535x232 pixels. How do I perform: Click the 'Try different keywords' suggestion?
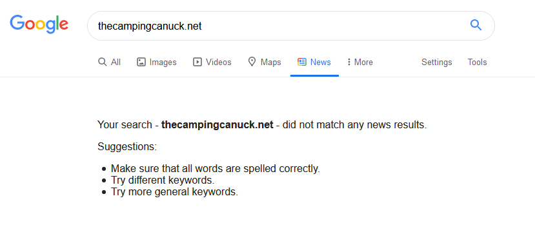click(163, 180)
